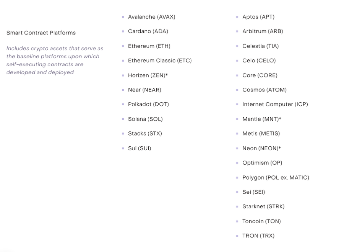Select the Sui (SUI) item
The image size is (344, 252).
(x=140, y=148)
